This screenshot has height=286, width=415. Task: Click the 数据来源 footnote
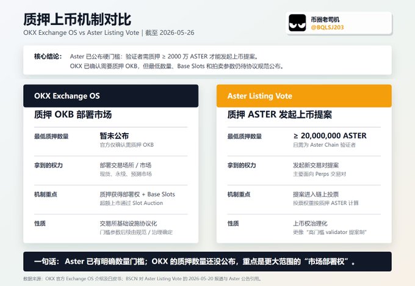coord(142,279)
